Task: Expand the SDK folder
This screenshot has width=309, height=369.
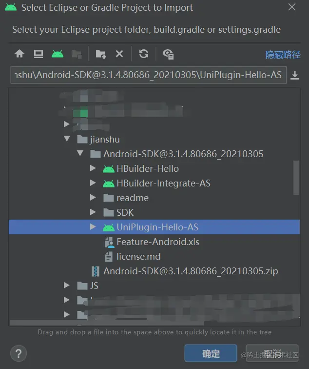Action: (x=93, y=212)
